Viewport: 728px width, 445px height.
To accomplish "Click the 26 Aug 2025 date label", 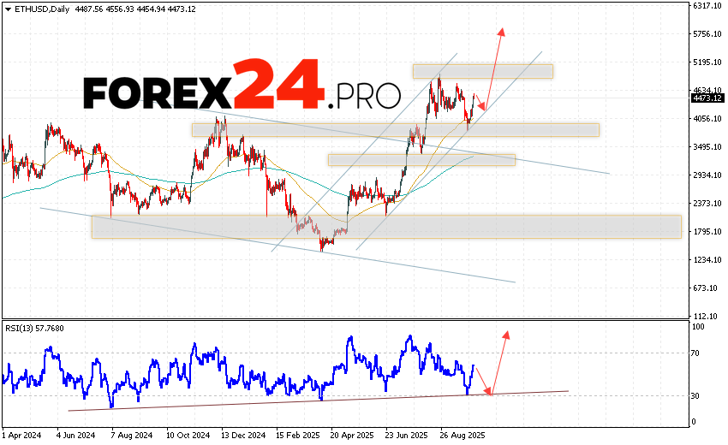I will tap(464, 433).
